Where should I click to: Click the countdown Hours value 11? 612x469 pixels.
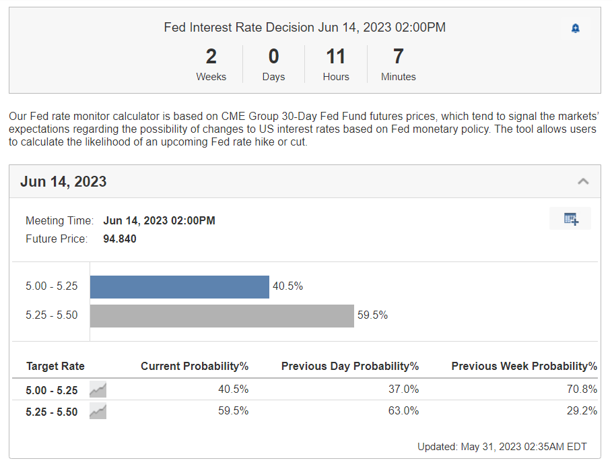tap(335, 57)
